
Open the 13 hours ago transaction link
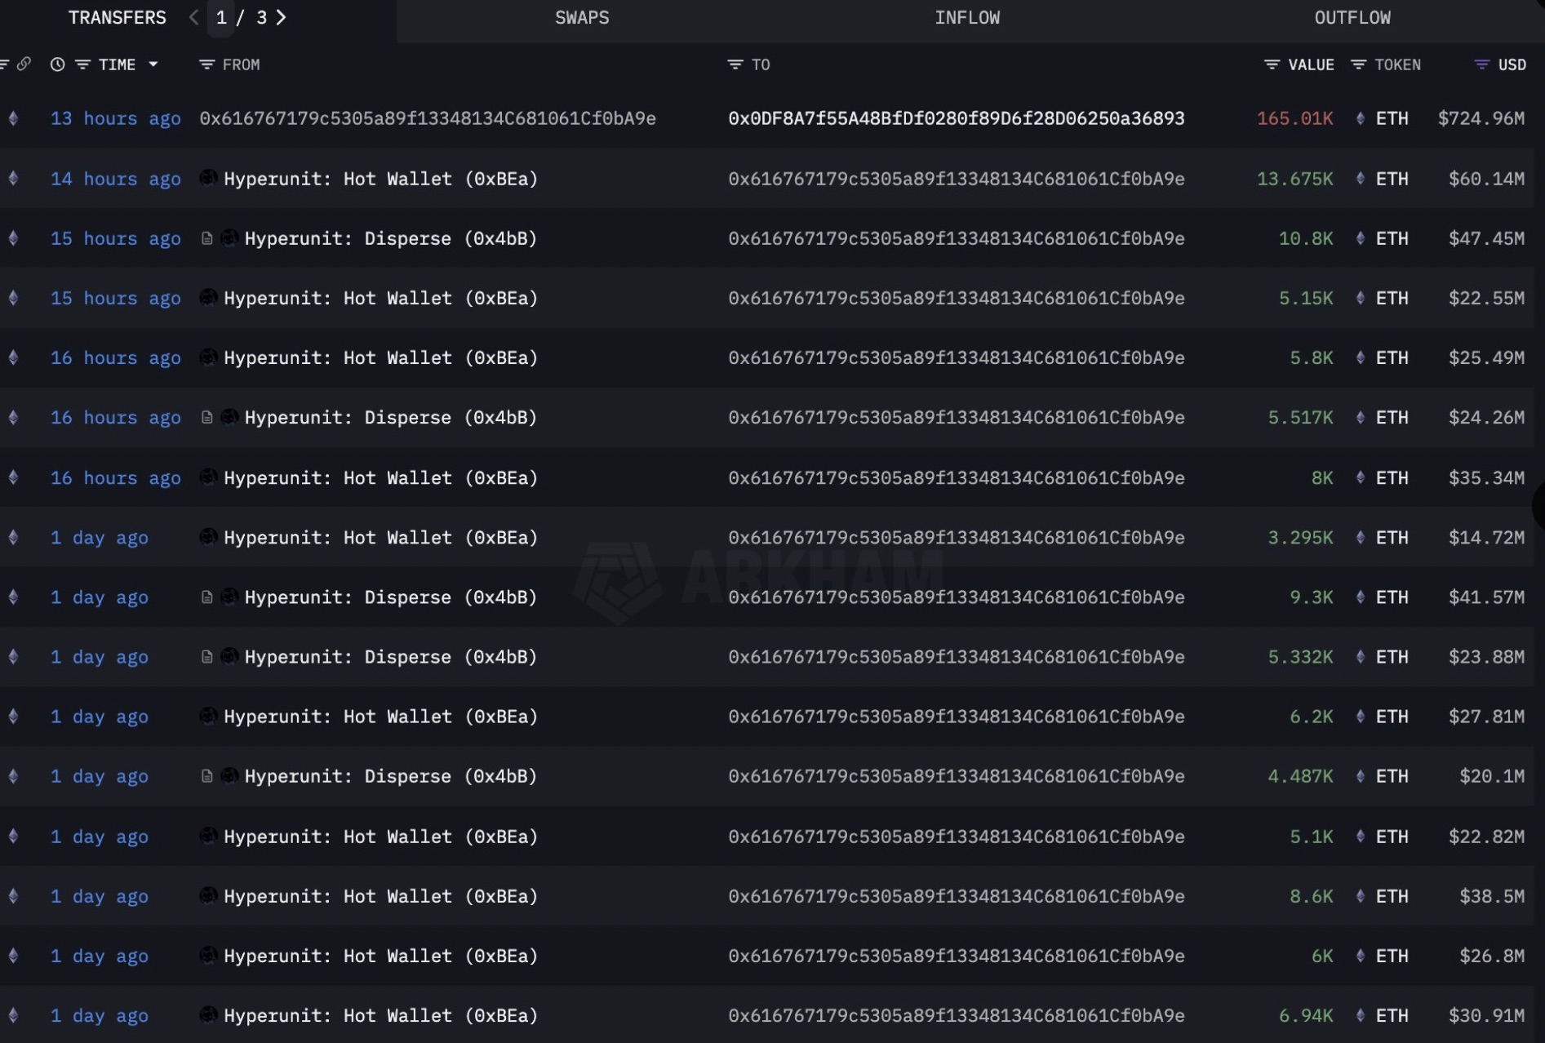115,118
